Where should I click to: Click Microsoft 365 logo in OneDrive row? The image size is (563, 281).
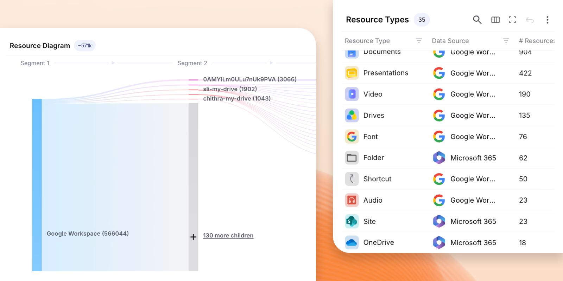tap(439, 242)
